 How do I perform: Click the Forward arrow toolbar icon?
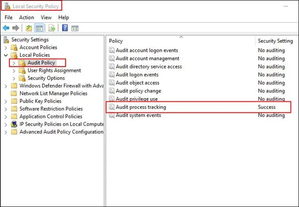coord(16,28)
